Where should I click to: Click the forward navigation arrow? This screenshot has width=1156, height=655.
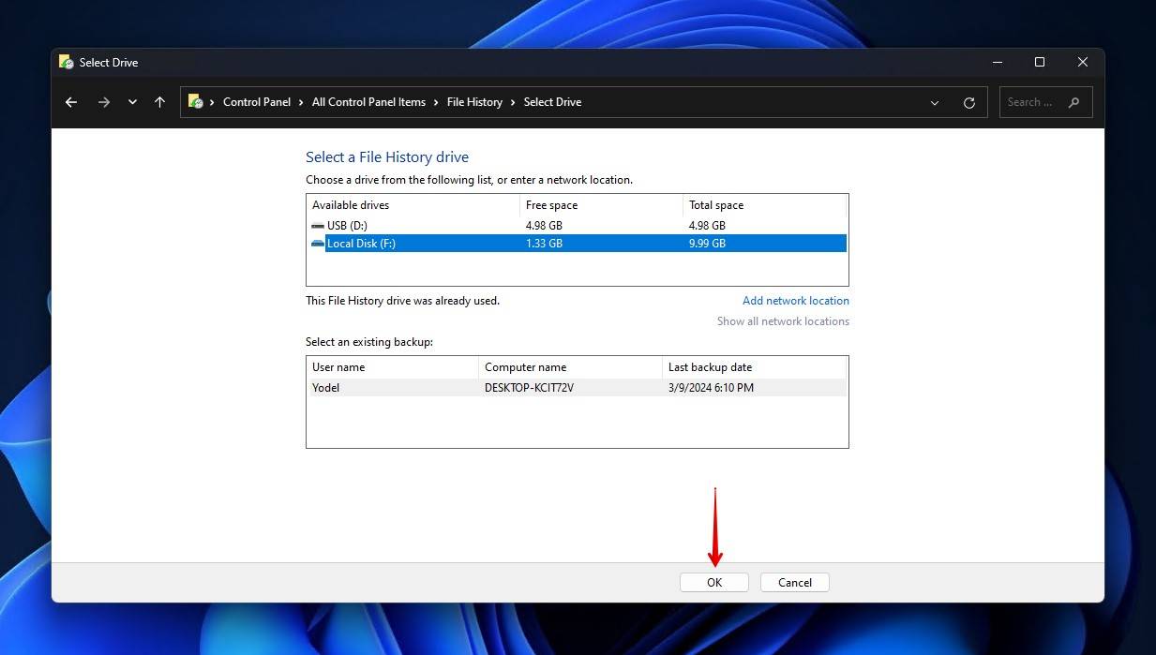[x=104, y=102]
